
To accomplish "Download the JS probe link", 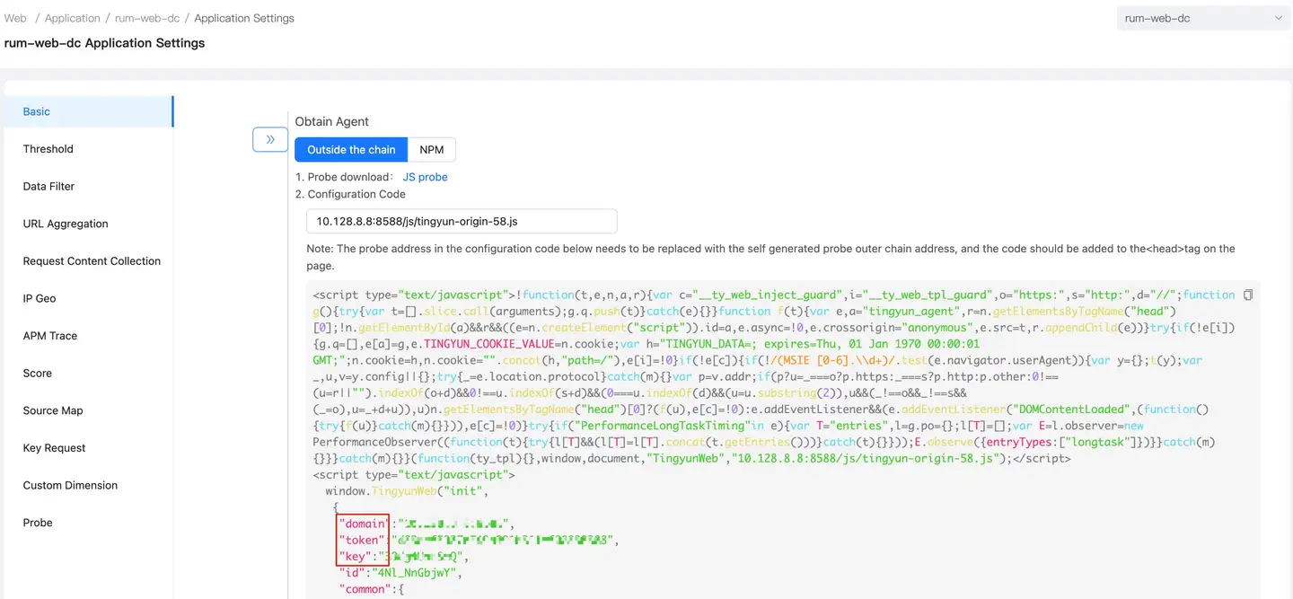I will pyautogui.click(x=425, y=177).
